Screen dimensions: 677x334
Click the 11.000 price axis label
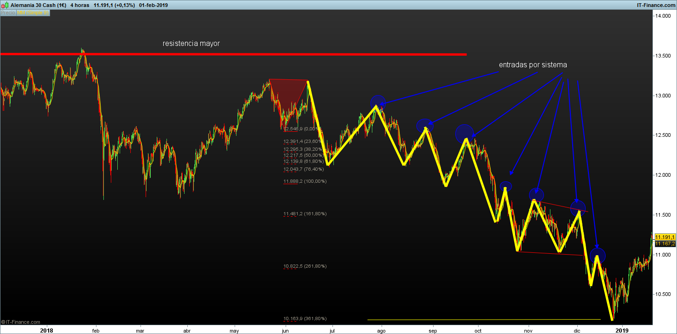point(662,255)
